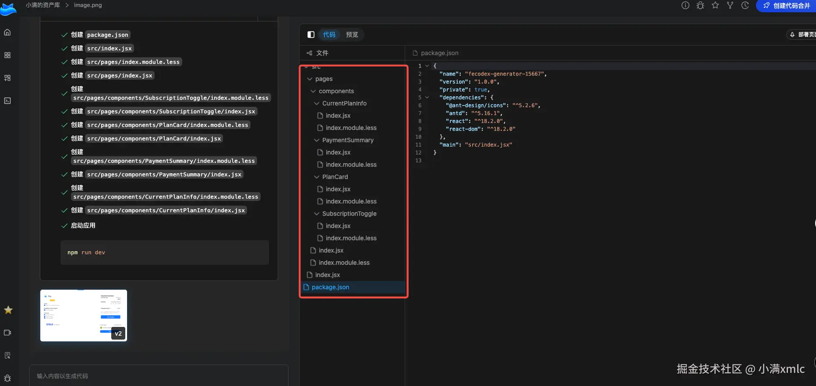This screenshot has width=816, height=386.
Task: Click the bug debug icon in top bar
Action: [x=700, y=5]
